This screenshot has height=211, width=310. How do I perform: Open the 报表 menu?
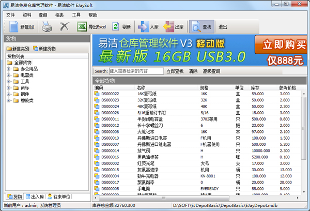tap(59, 15)
